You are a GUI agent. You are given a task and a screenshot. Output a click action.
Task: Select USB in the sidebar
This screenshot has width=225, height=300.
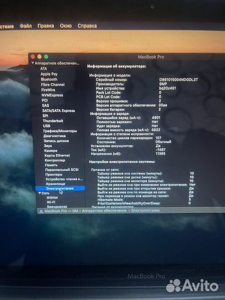coord(47,126)
